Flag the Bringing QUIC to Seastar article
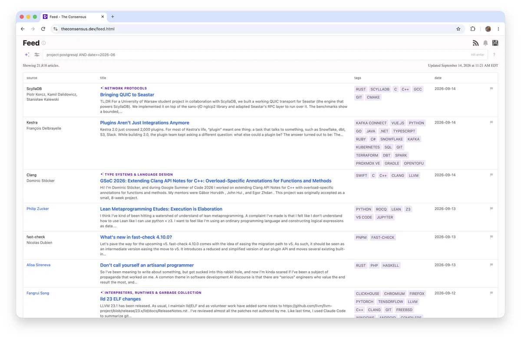521x339 pixels. click(491, 89)
